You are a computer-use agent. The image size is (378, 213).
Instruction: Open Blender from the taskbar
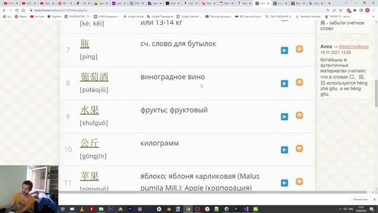pos(169,209)
